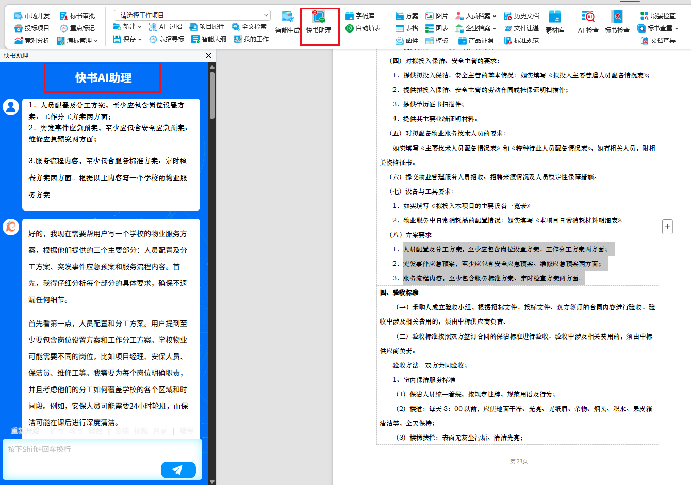The width and height of the screenshot is (691, 485).
Task: Open 智能大纲 tool
Action: coord(209,39)
